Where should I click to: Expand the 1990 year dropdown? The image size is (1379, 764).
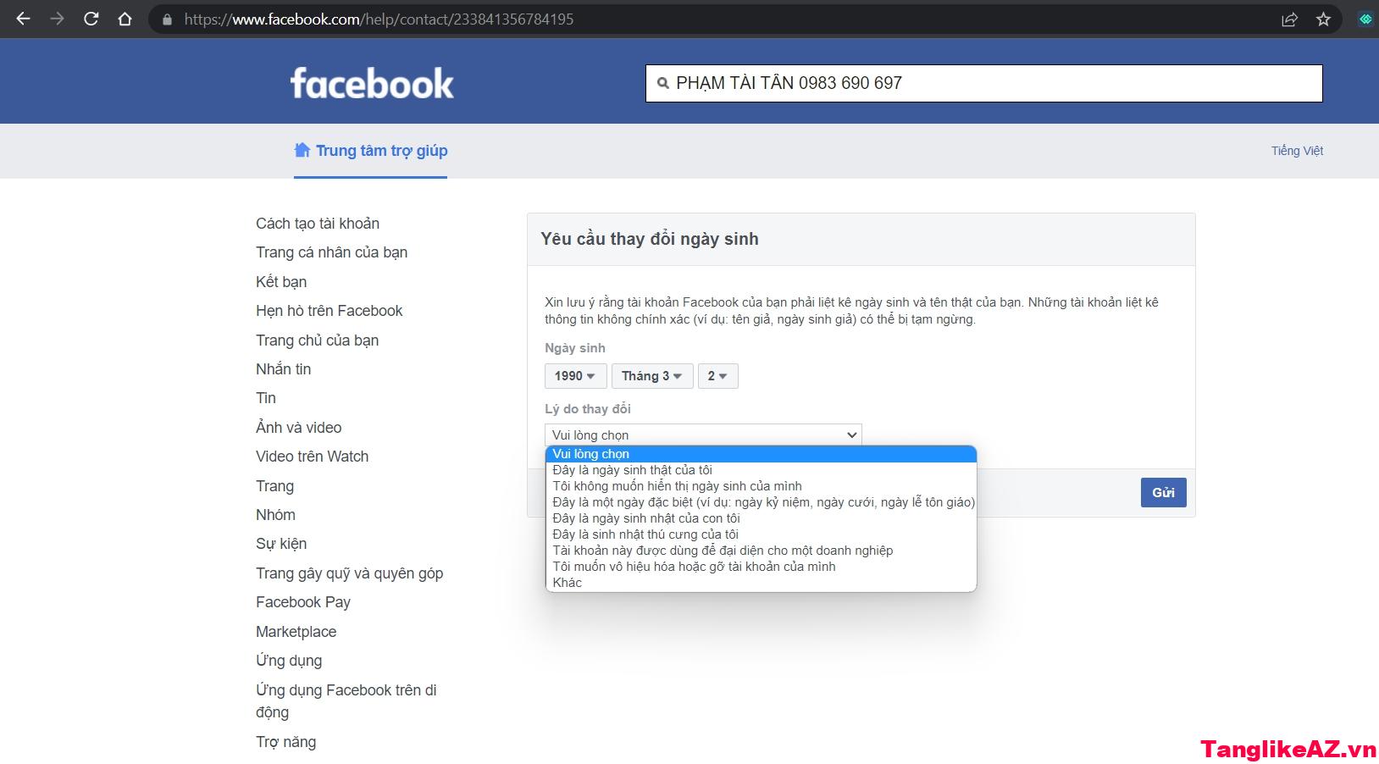[575, 375]
